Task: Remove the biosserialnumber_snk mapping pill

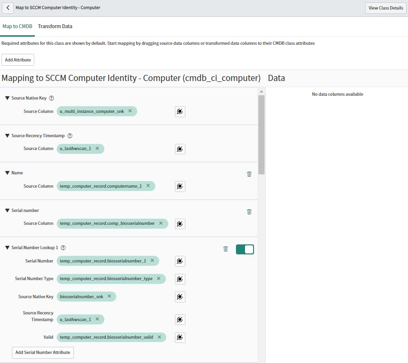Action: pos(109,296)
